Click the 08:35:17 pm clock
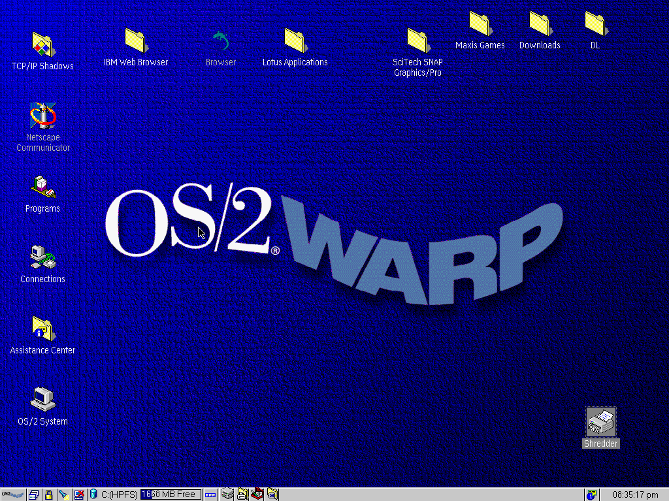The width and height of the screenshot is (669, 501). tap(635, 495)
